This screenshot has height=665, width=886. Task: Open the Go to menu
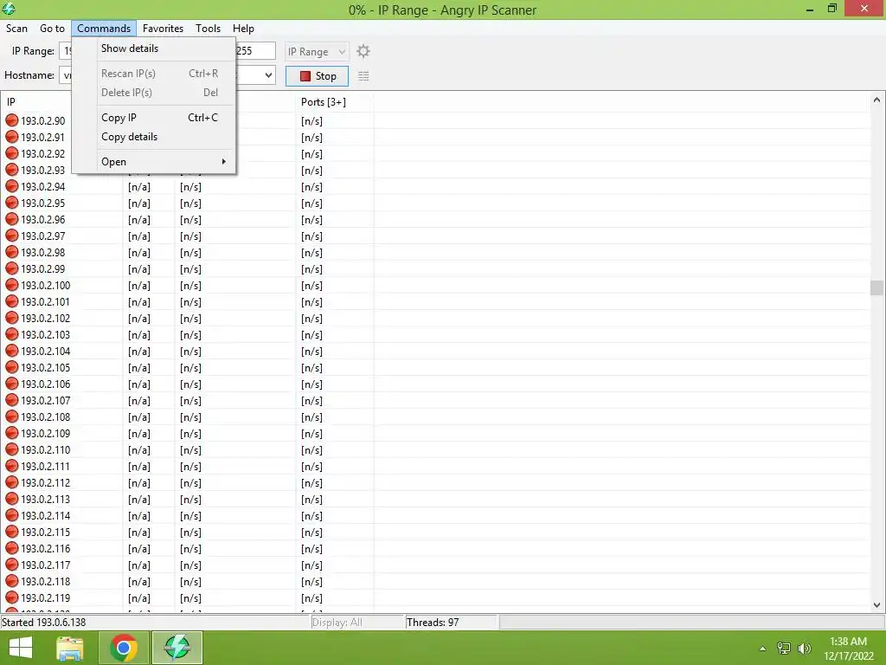(x=52, y=29)
